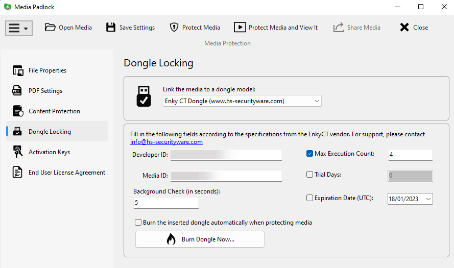Screen dimensions: 454x268
Task: Click the Media Protection group label
Action: [x=227, y=43]
